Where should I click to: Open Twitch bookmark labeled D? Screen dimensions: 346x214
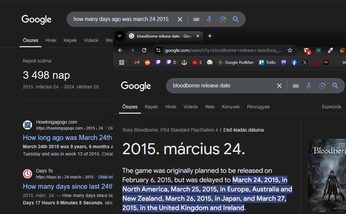pos(171,62)
